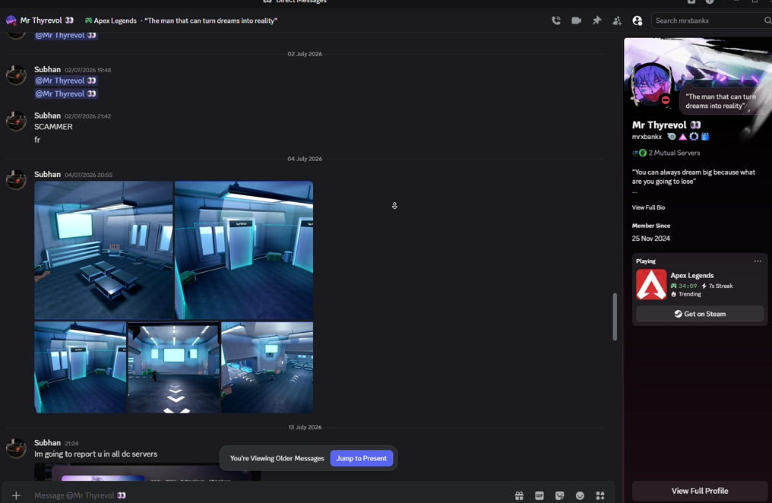Click the 'fr' message text
This screenshot has height=503, width=772.
click(x=37, y=141)
